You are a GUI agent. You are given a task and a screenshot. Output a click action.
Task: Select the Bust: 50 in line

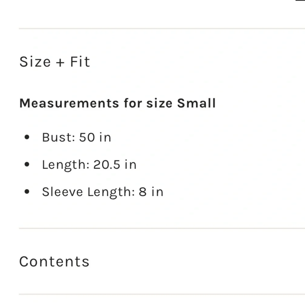click(x=77, y=137)
